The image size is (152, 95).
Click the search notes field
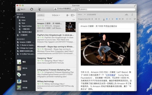point(107,9)
